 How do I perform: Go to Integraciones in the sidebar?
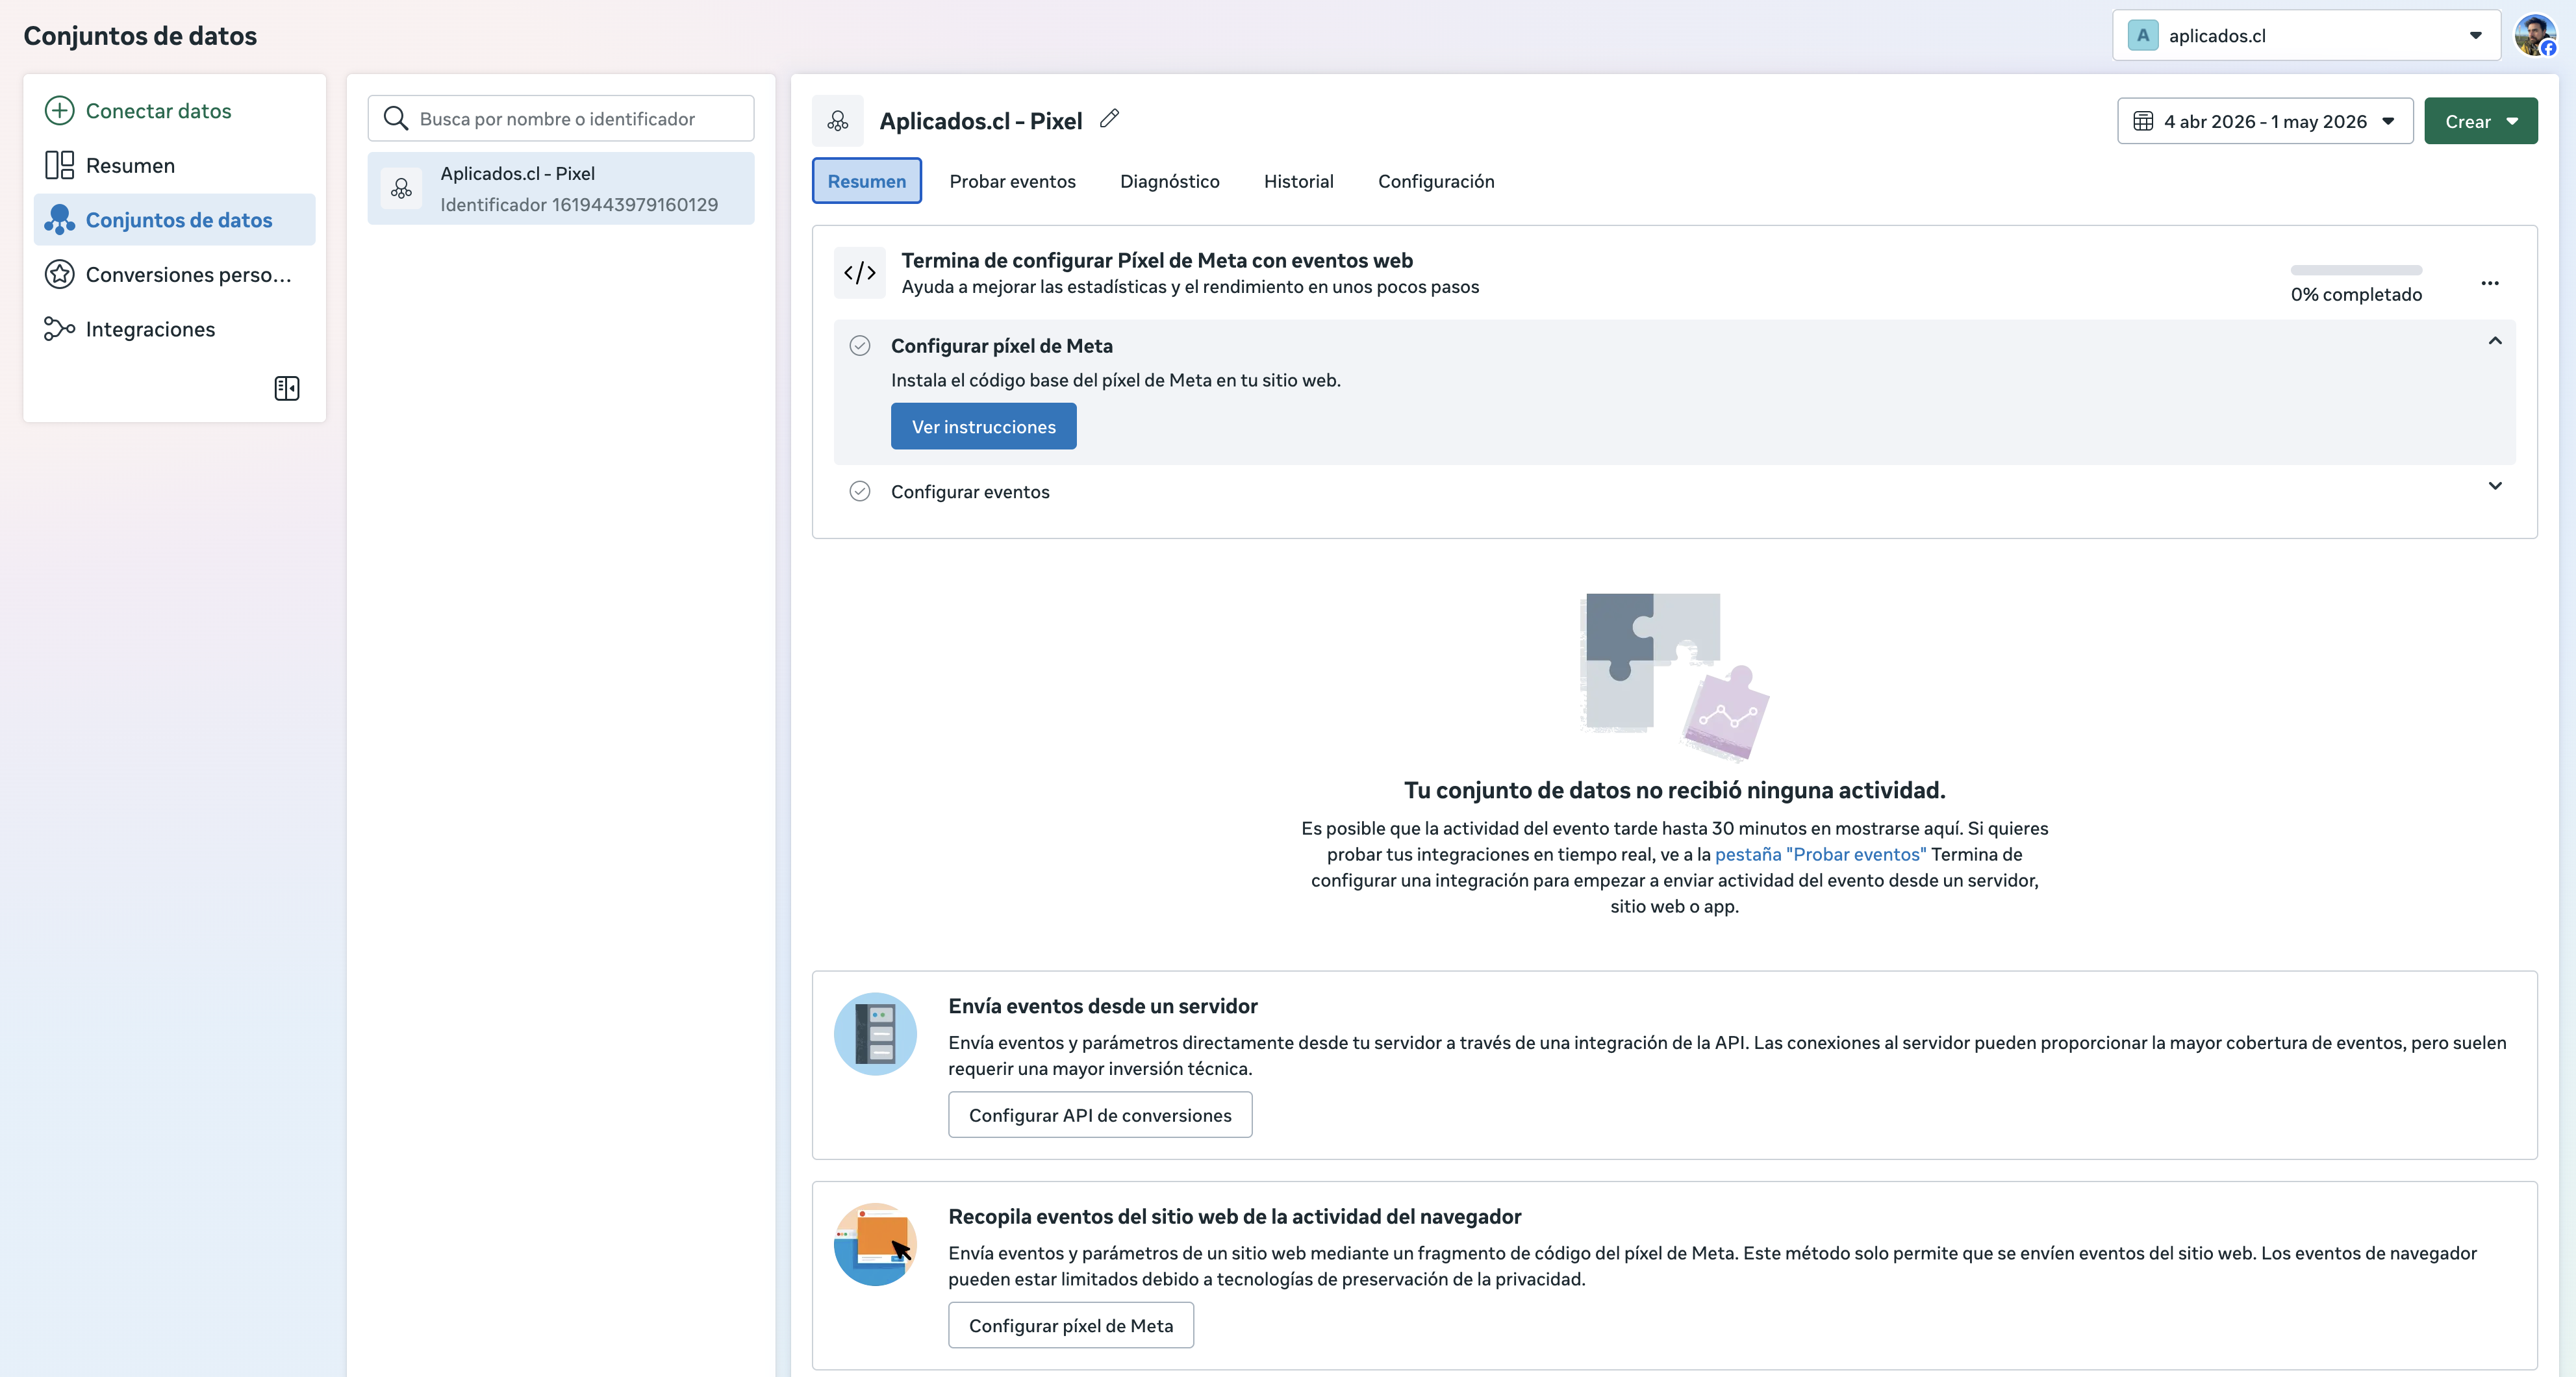click(174, 329)
